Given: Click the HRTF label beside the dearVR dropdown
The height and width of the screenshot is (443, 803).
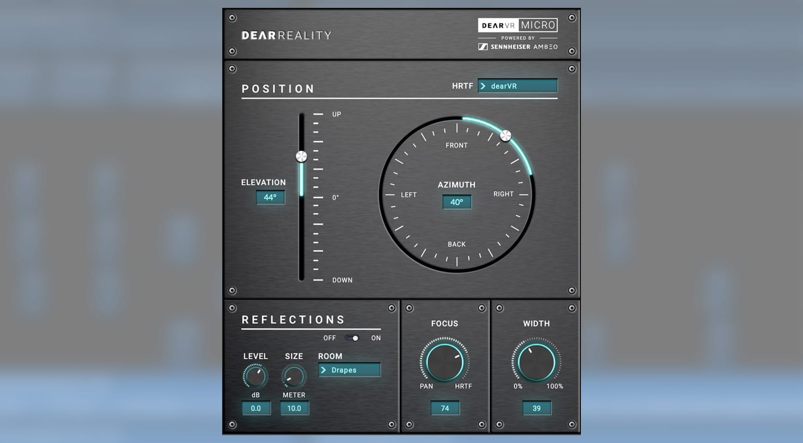Looking at the screenshot, I should [x=463, y=86].
